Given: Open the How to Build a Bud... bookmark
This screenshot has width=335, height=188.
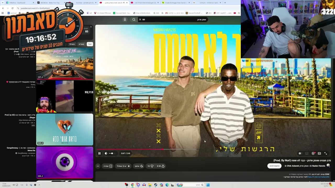Looking at the screenshot, I should click(142, 13).
